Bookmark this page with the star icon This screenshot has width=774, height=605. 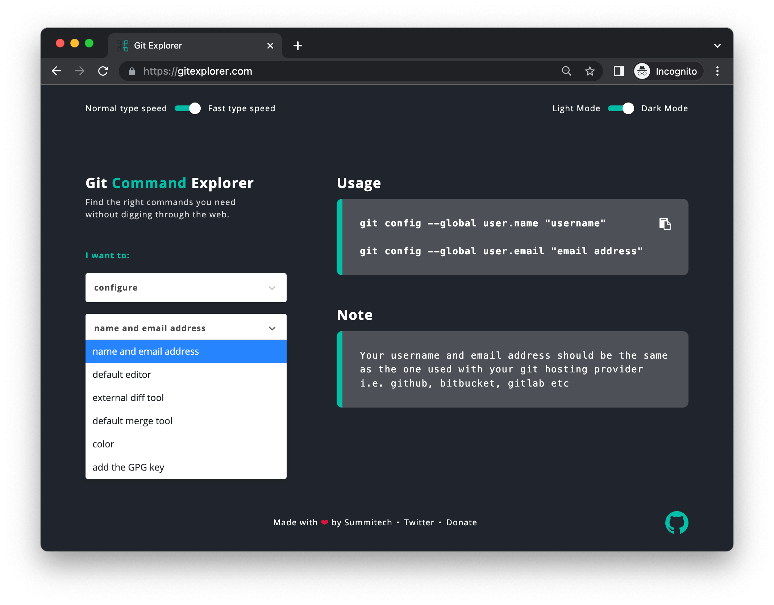click(590, 71)
